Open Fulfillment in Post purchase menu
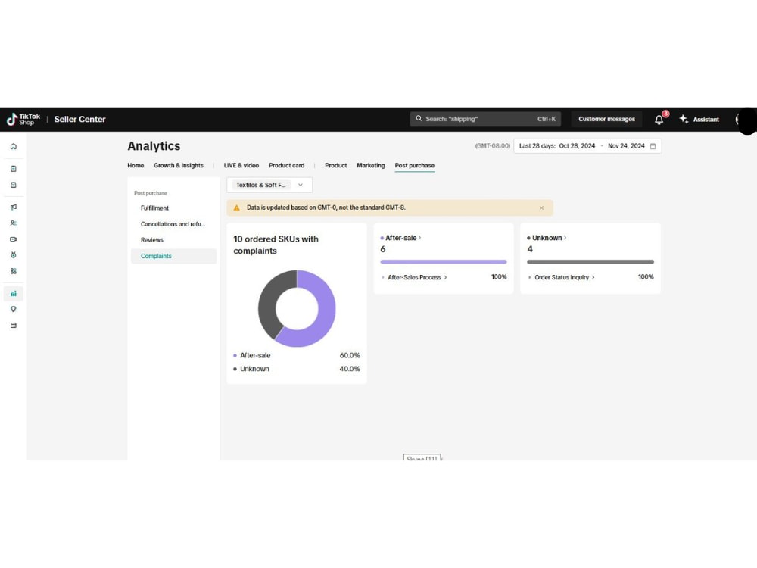 [x=154, y=208]
